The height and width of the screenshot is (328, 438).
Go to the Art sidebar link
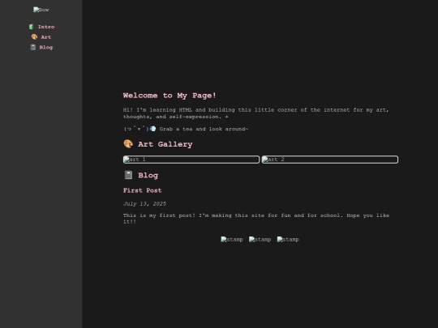(46, 37)
